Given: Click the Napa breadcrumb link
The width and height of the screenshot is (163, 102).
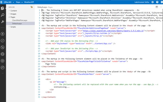Looking at the screenshot, I should click(18, 2).
